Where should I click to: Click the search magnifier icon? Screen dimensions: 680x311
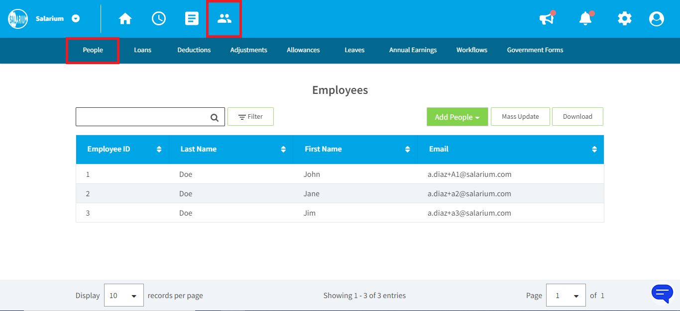click(215, 118)
